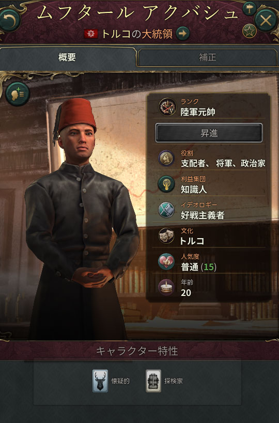279x423 pixels.
Task: Click the Turkey flag icon
Action: pyautogui.click(x=91, y=34)
